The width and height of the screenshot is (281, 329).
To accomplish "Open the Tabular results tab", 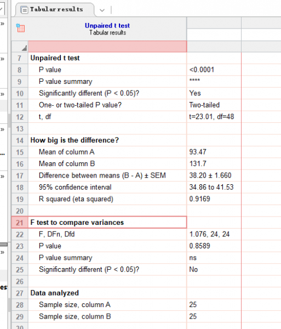I will 54,10.
